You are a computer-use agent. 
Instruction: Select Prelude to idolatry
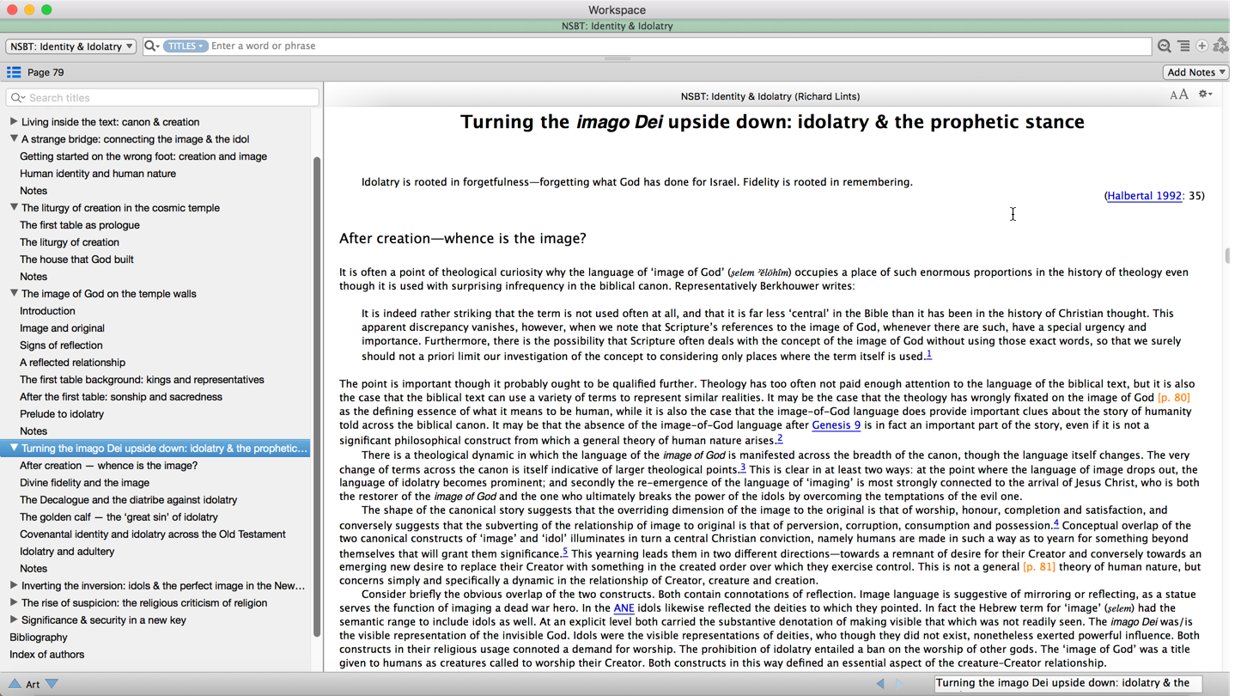62,414
